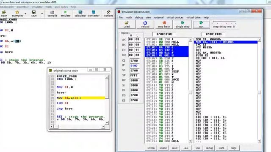Screen dimensions: 271x152
Task: Click the reload button in emulator
Action: click(145, 24)
